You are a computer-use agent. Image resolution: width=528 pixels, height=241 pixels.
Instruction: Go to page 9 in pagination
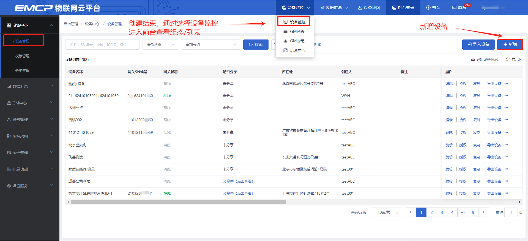[x=473, y=212]
